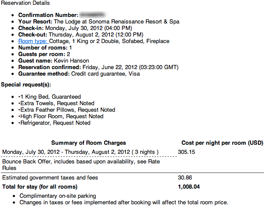Viewport: 264px width, 206px height.
Task: Click the Guarantee method Visa text
Action: point(106,74)
